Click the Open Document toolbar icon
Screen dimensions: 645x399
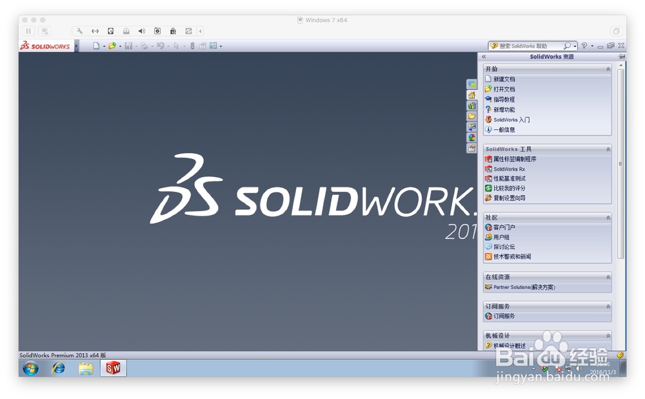point(113,46)
